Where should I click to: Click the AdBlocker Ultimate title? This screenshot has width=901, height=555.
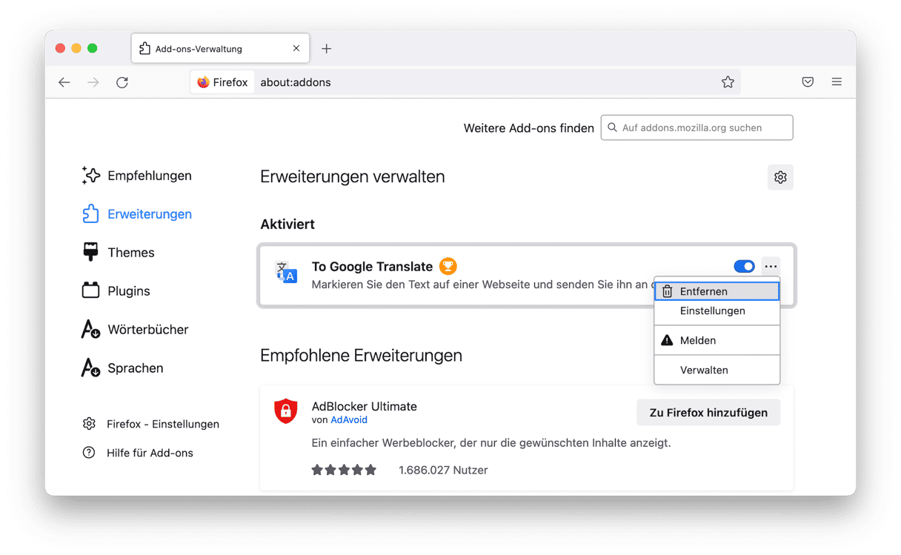pos(365,406)
